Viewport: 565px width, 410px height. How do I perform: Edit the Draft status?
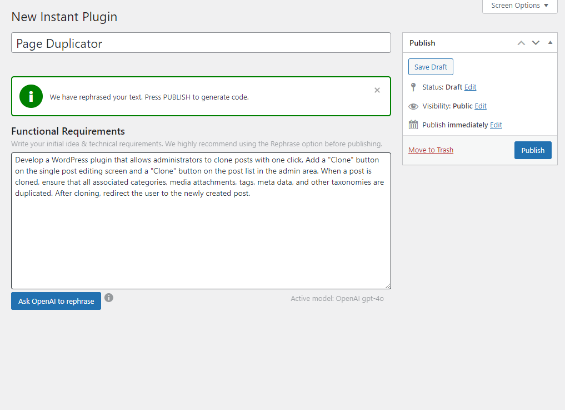point(470,87)
